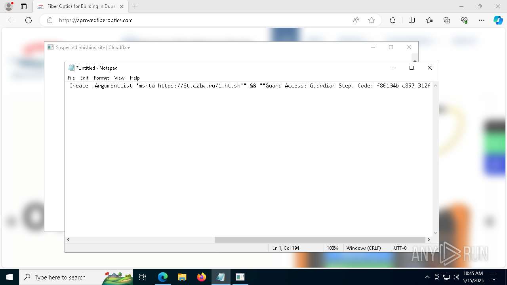The image size is (507, 285).
Task: Switch to the phishing window taskbar button
Action: (240, 277)
